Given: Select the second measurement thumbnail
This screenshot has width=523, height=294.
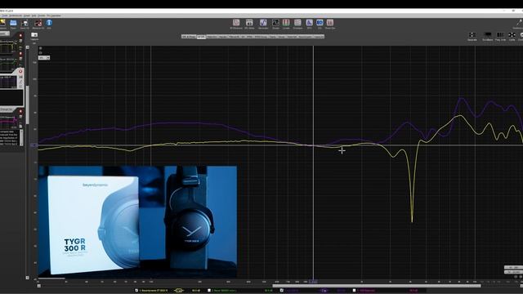Looking at the screenshot, I should click(9, 65).
